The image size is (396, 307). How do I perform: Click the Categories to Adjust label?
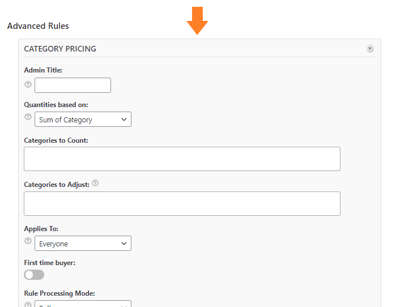click(57, 185)
